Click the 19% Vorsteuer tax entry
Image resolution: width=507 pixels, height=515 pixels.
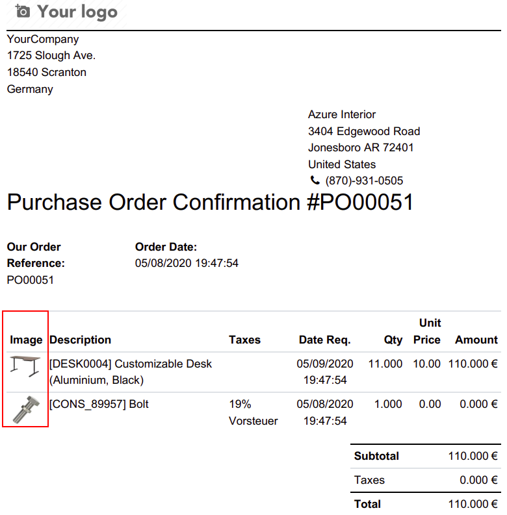pyautogui.click(x=253, y=412)
